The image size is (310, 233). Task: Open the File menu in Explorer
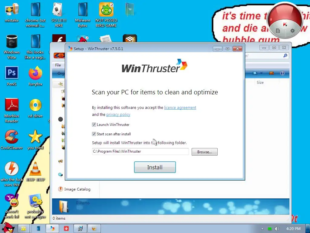pos(58,65)
